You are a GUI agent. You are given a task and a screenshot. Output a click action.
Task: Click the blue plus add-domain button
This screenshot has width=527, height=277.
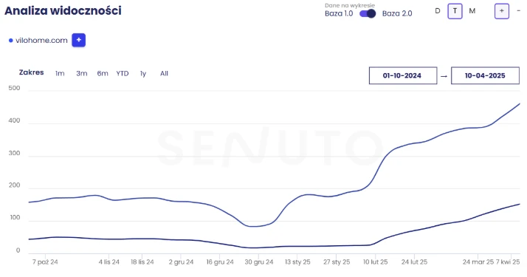[79, 40]
